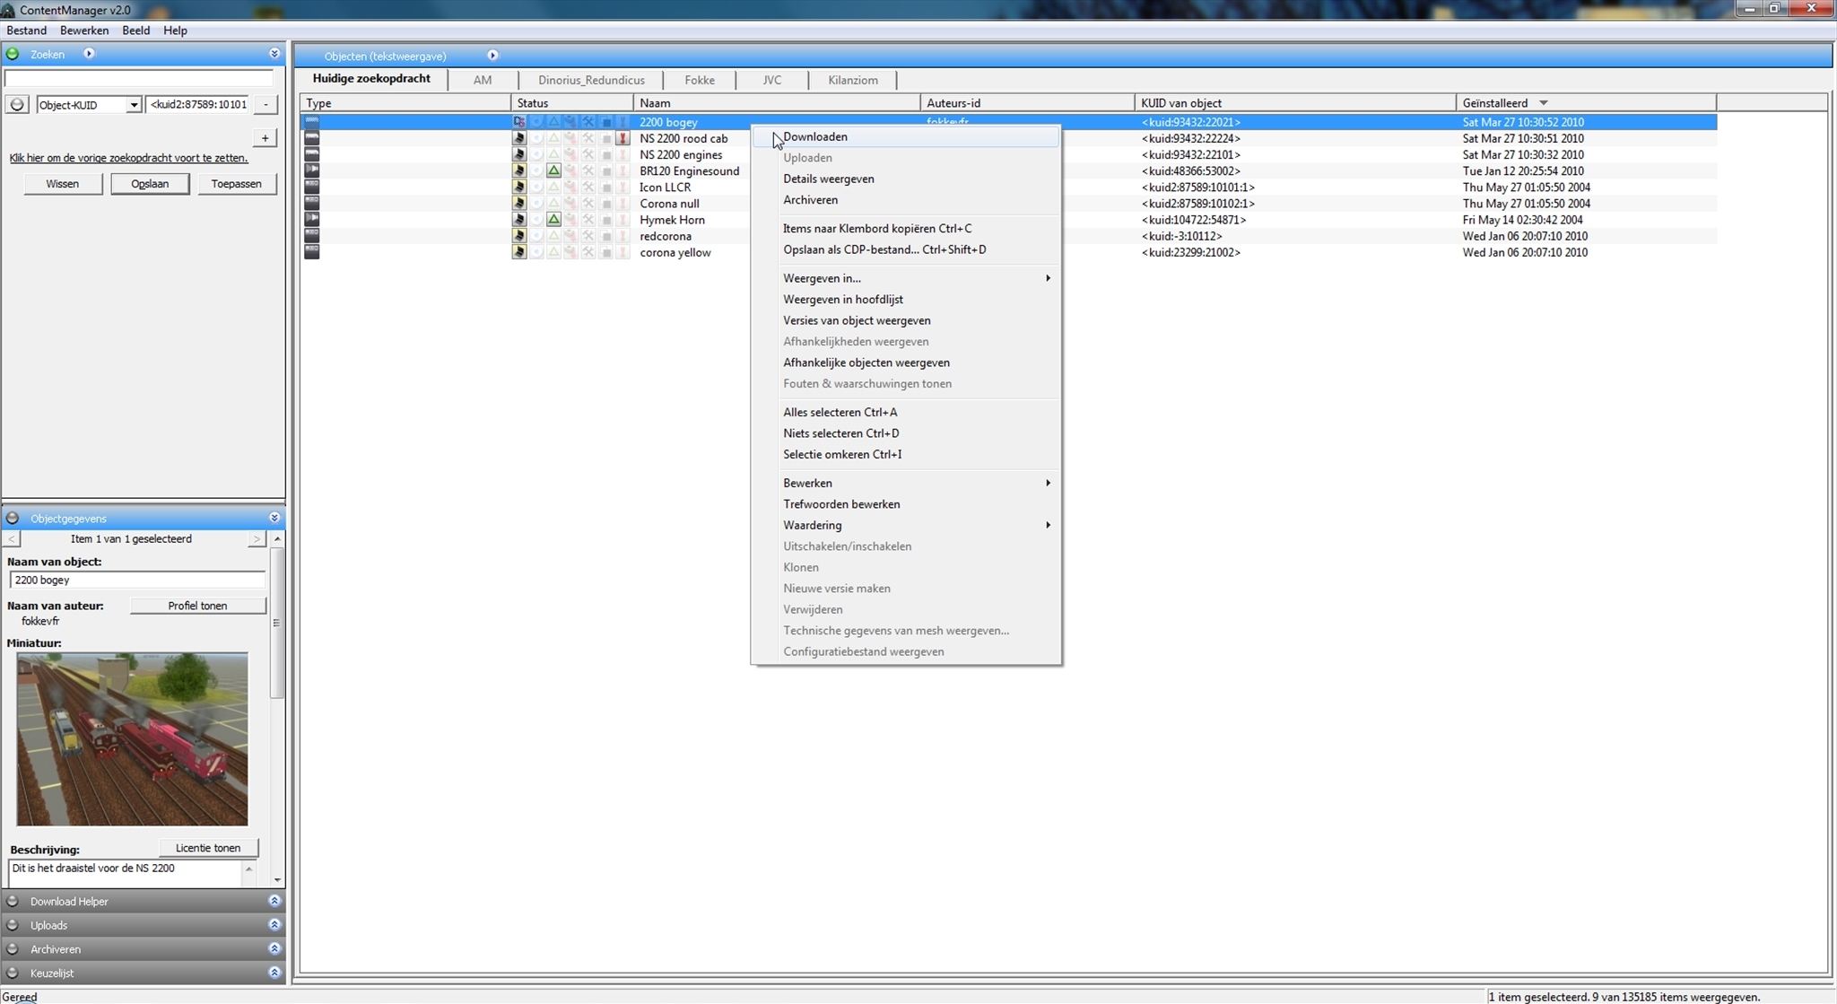Choose Downloaden from the context menu
The width and height of the screenshot is (1837, 1004).
coord(906,136)
